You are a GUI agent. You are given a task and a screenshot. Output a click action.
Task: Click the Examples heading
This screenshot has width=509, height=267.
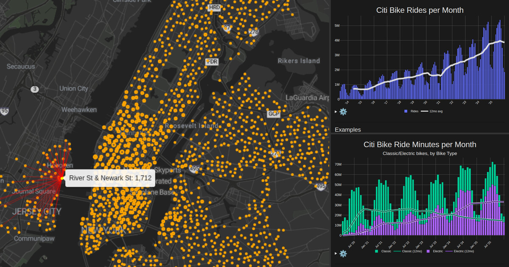348,129
